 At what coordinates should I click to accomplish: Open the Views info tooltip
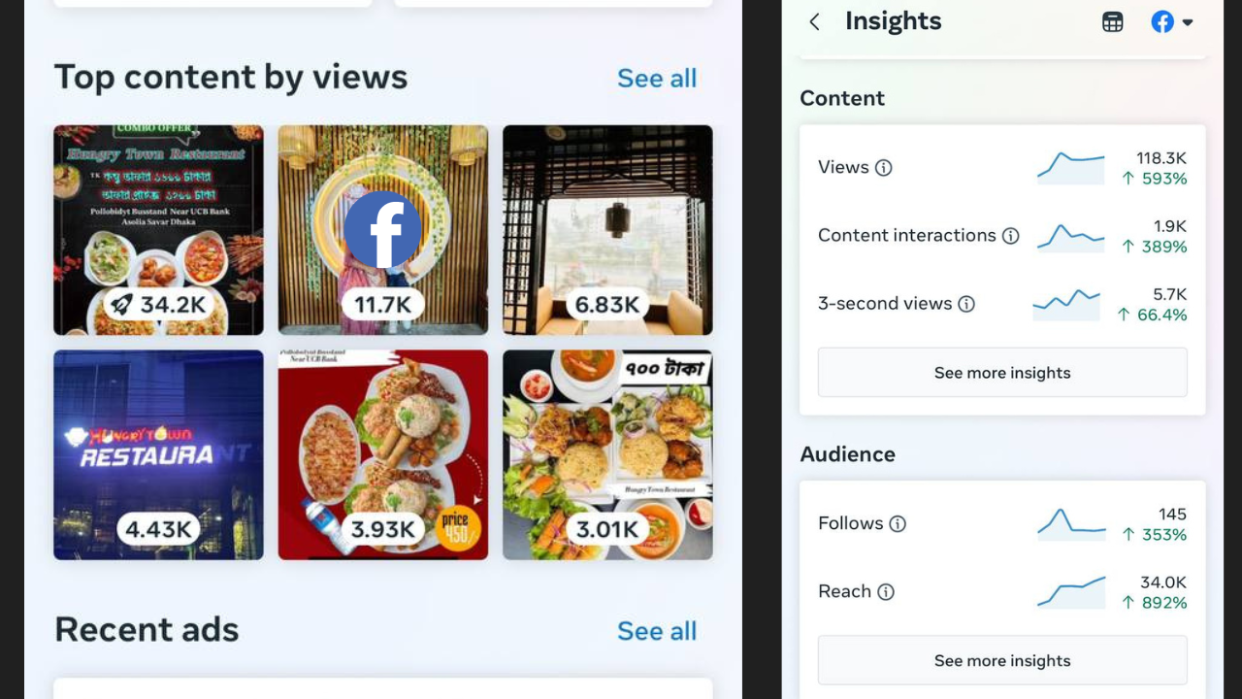[883, 168]
